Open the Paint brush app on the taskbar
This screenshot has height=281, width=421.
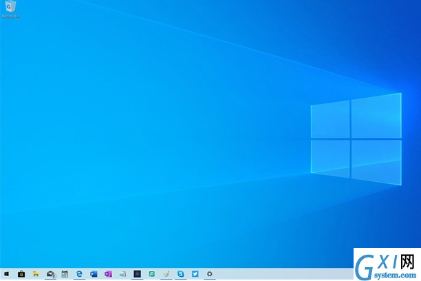[x=166, y=274]
